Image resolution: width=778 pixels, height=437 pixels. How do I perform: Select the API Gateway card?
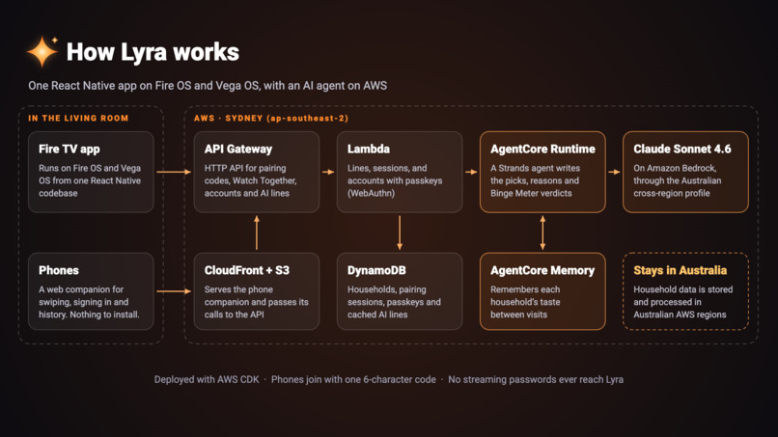pyautogui.click(x=257, y=172)
